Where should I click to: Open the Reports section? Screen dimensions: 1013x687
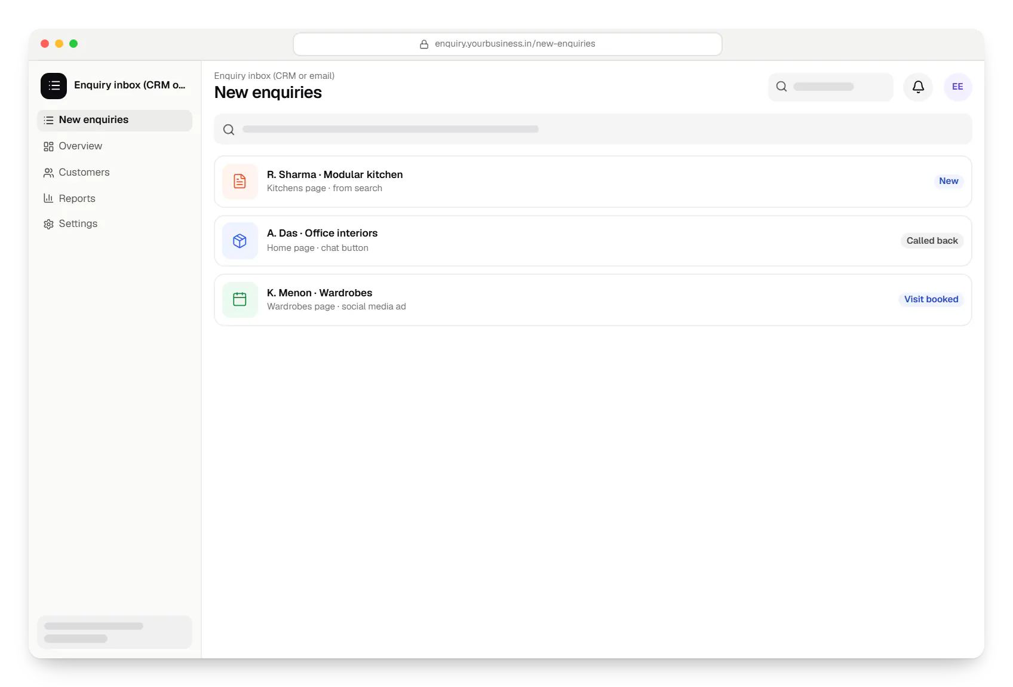[77, 198]
